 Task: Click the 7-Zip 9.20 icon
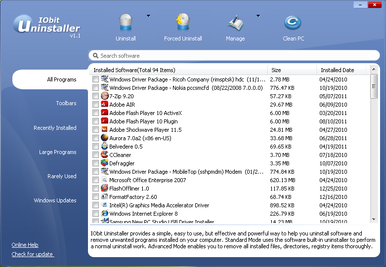coord(105,96)
